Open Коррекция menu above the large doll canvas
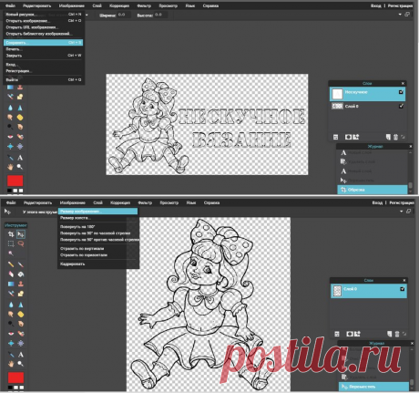 (x=120, y=202)
